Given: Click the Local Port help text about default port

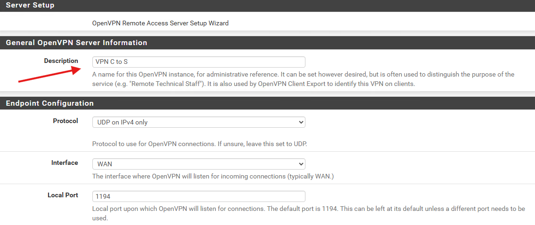Looking at the screenshot, I should 308,213.
